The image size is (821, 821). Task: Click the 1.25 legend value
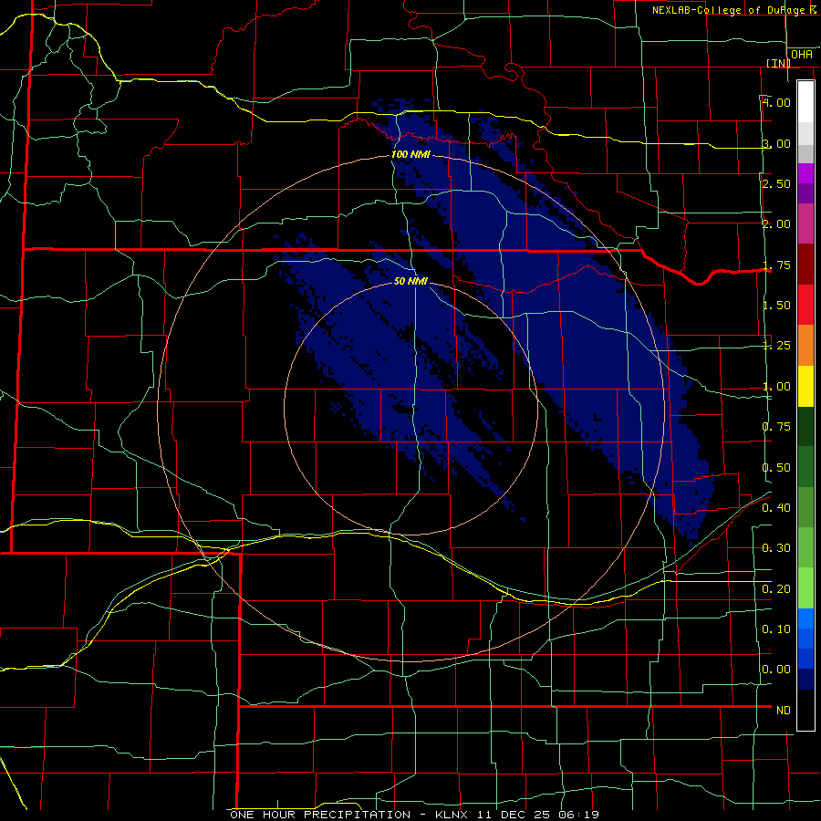pos(776,346)
